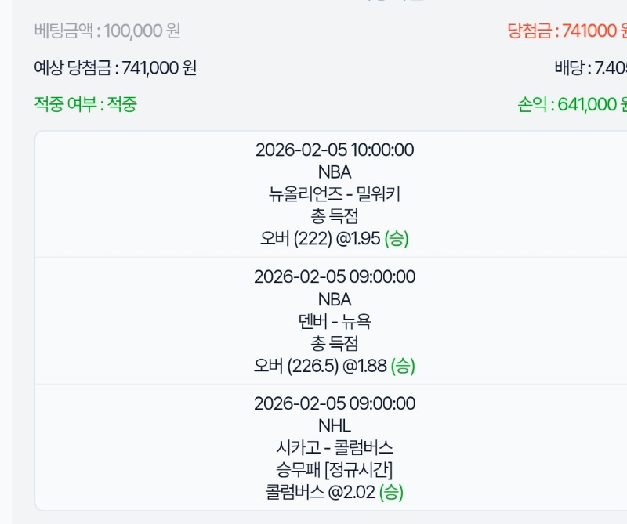Select the 오버 (226.5) @1.88 pick
Viewport: 627px width, 524px height.
click(335, 366)
